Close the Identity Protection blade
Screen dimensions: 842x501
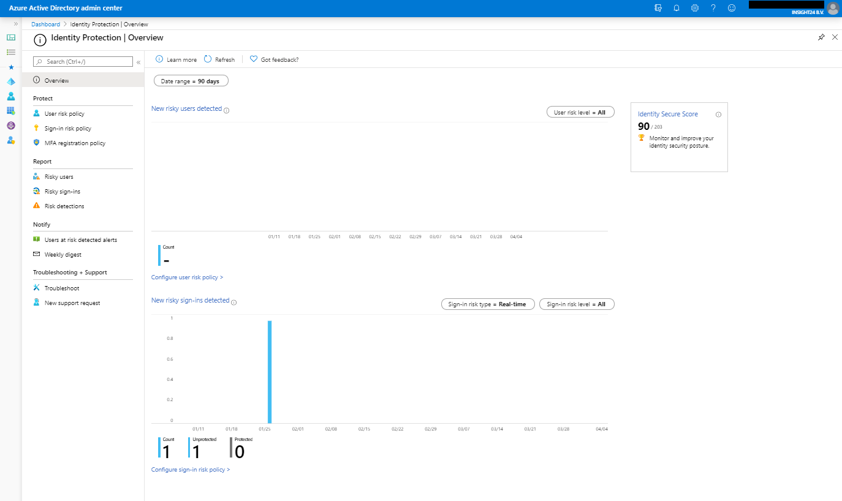835,37
